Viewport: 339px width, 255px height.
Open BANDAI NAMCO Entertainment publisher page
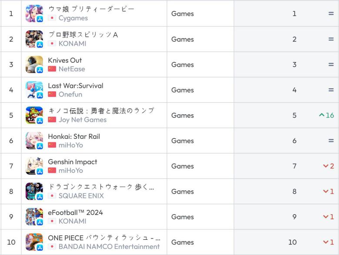[x=109, y=246]
